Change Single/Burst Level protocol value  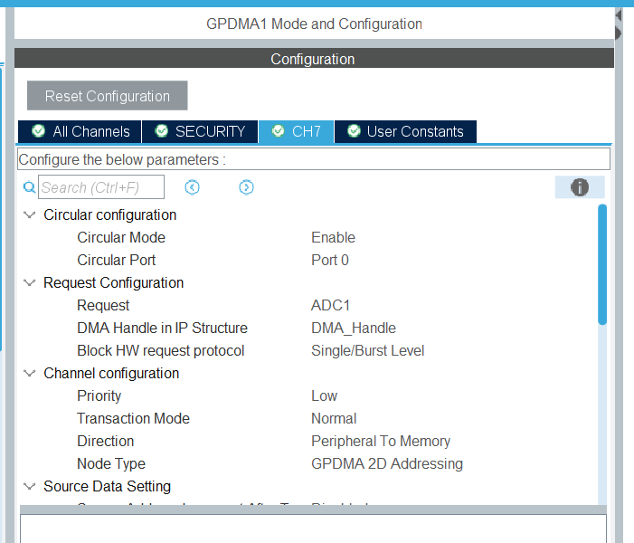[x=367, y=351]
